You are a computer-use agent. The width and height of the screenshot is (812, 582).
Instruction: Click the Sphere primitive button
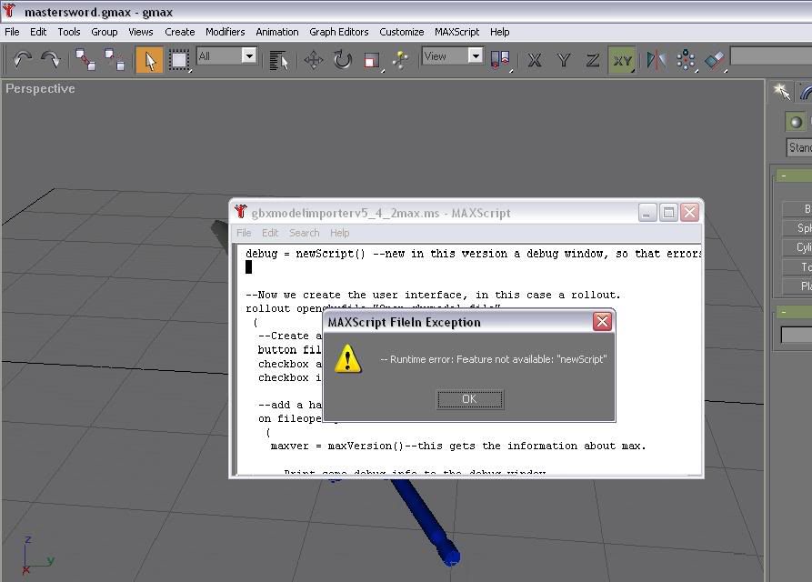(797, 228)
